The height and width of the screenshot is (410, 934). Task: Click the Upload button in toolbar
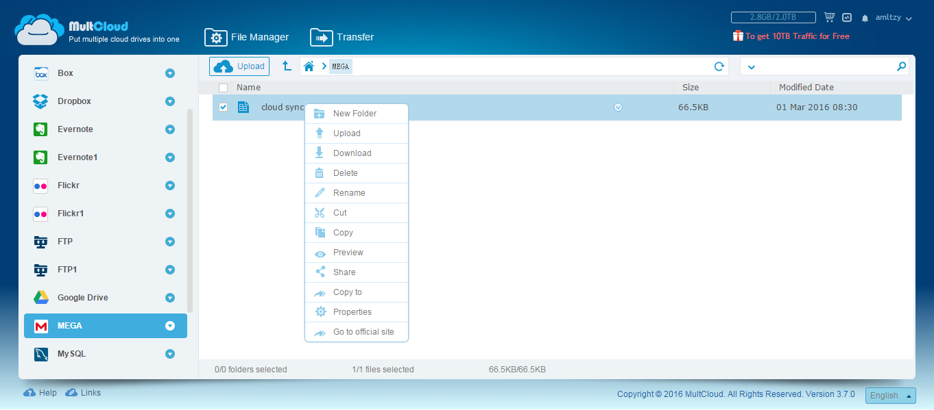coord(239,66)
